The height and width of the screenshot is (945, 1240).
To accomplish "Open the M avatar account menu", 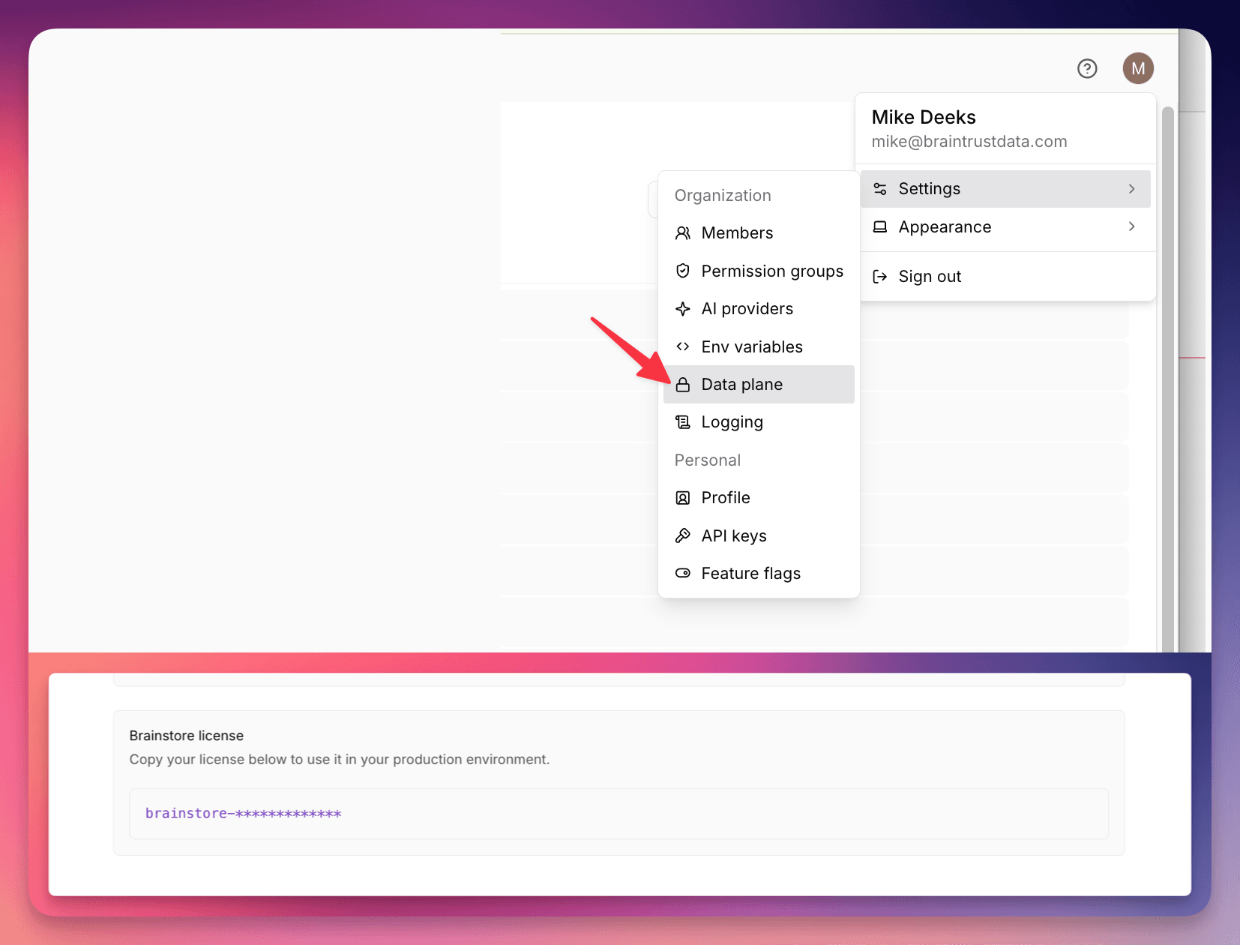I will point(1138,67).
